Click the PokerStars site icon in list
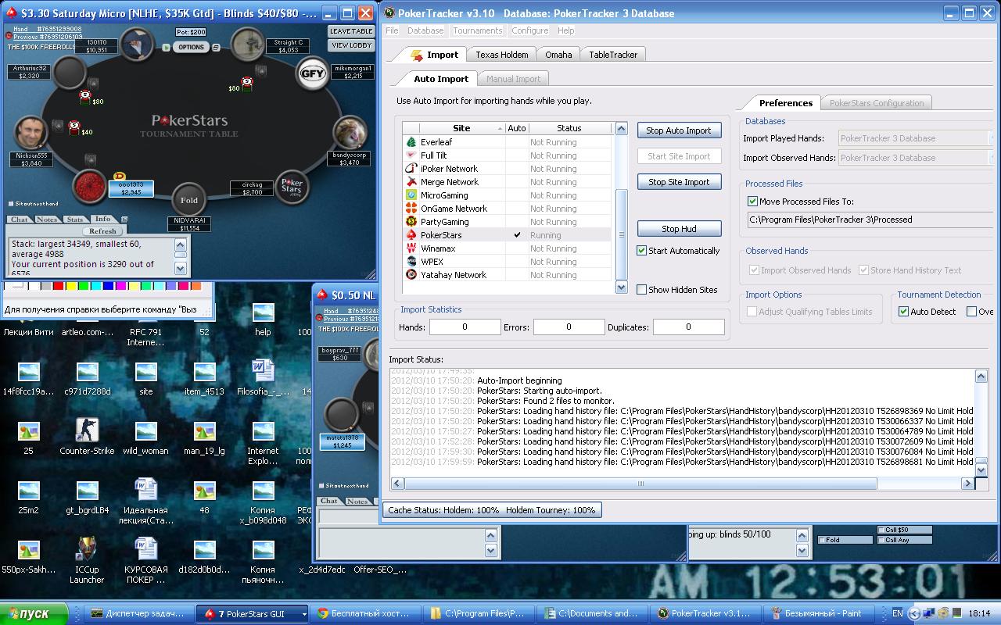Viewport: 1001px width, 625px height. (x=411, y=235)
